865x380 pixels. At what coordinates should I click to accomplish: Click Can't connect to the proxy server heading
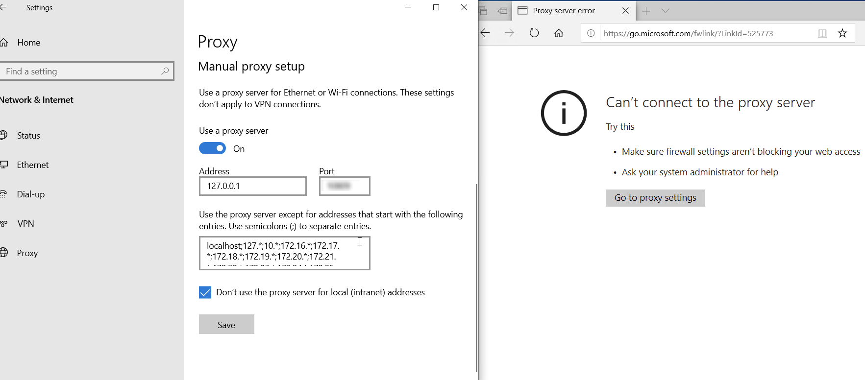pos(710,102)
